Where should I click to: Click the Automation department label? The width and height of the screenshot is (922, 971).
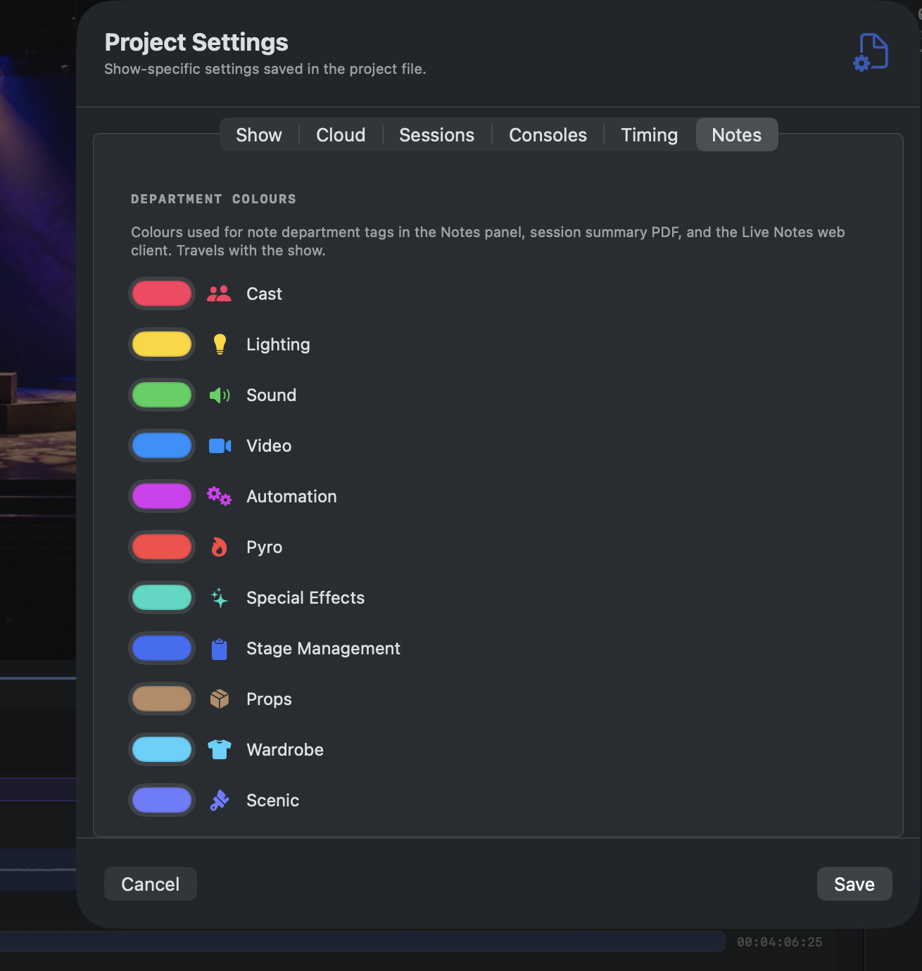pos(291,496)
